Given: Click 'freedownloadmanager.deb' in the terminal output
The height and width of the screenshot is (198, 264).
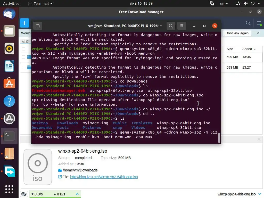Looking at the screenshot, I should (59, 90).
